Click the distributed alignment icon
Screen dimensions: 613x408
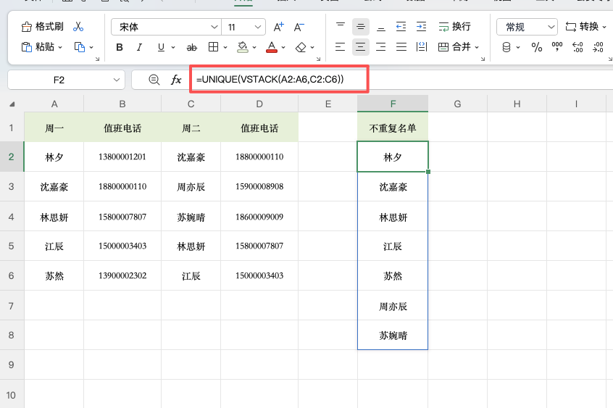422,47
